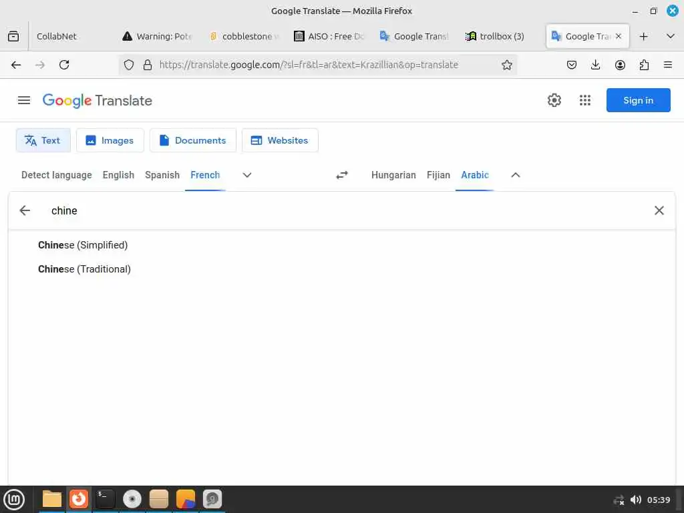This screenshot has height=513, width=684.
Task: Open Firefox View recent browsing icon
Action: 13,36
